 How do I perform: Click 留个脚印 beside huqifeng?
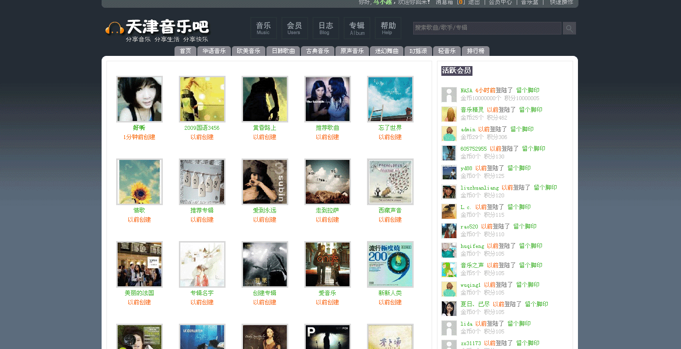[531, 246]
